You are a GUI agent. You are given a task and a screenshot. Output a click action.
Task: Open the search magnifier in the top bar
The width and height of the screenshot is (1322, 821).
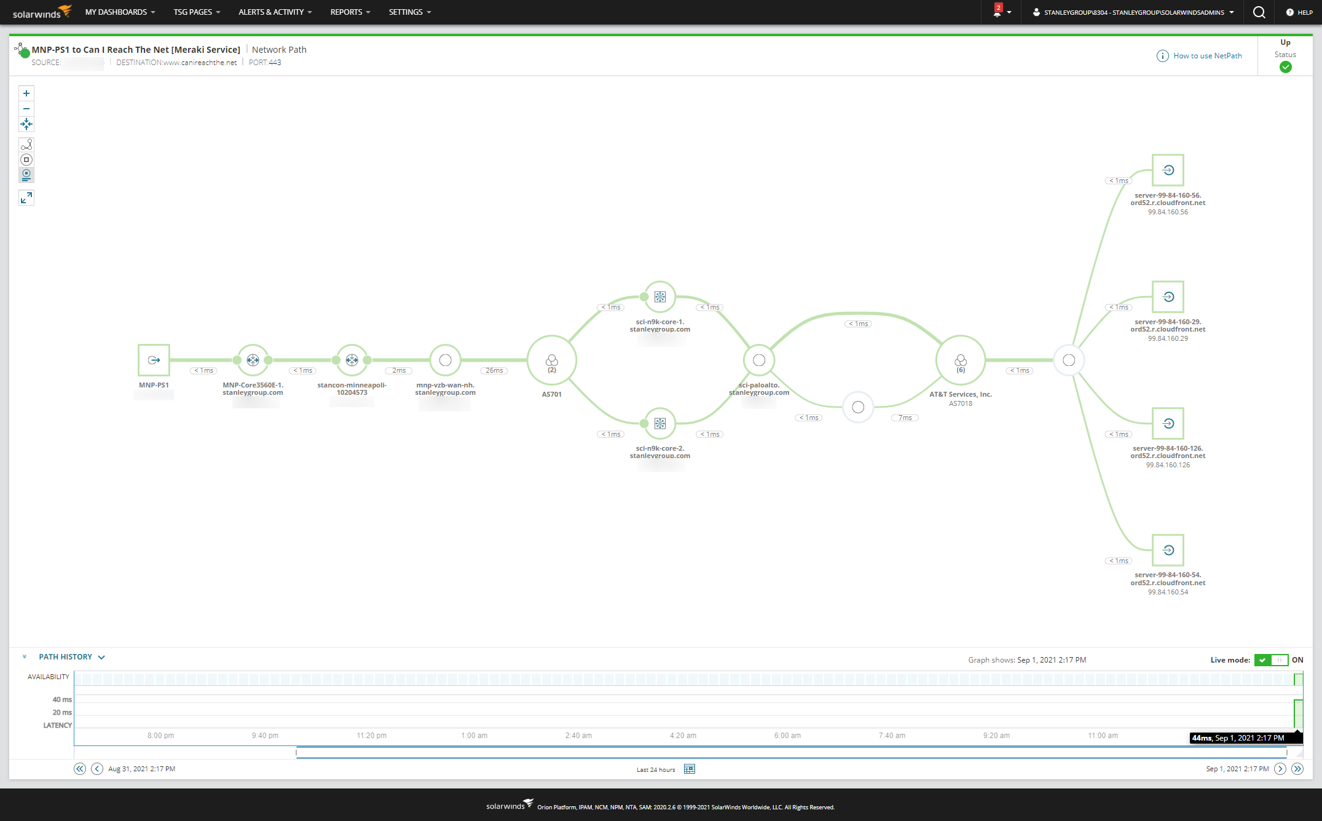pyautogui.click(x=1259, y=12)
